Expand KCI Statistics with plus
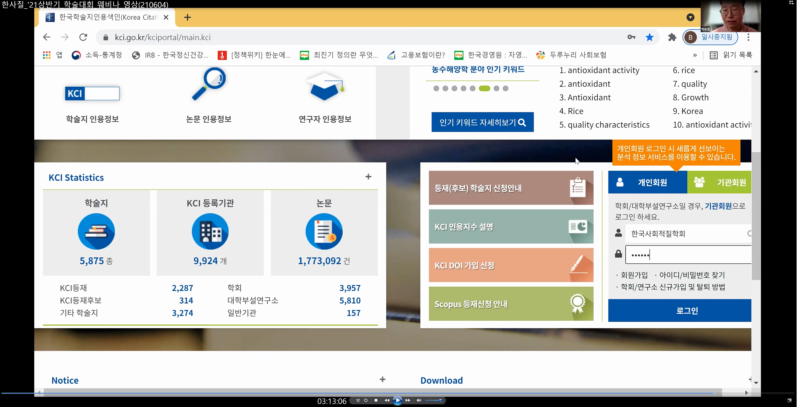 tap(368, 177)
